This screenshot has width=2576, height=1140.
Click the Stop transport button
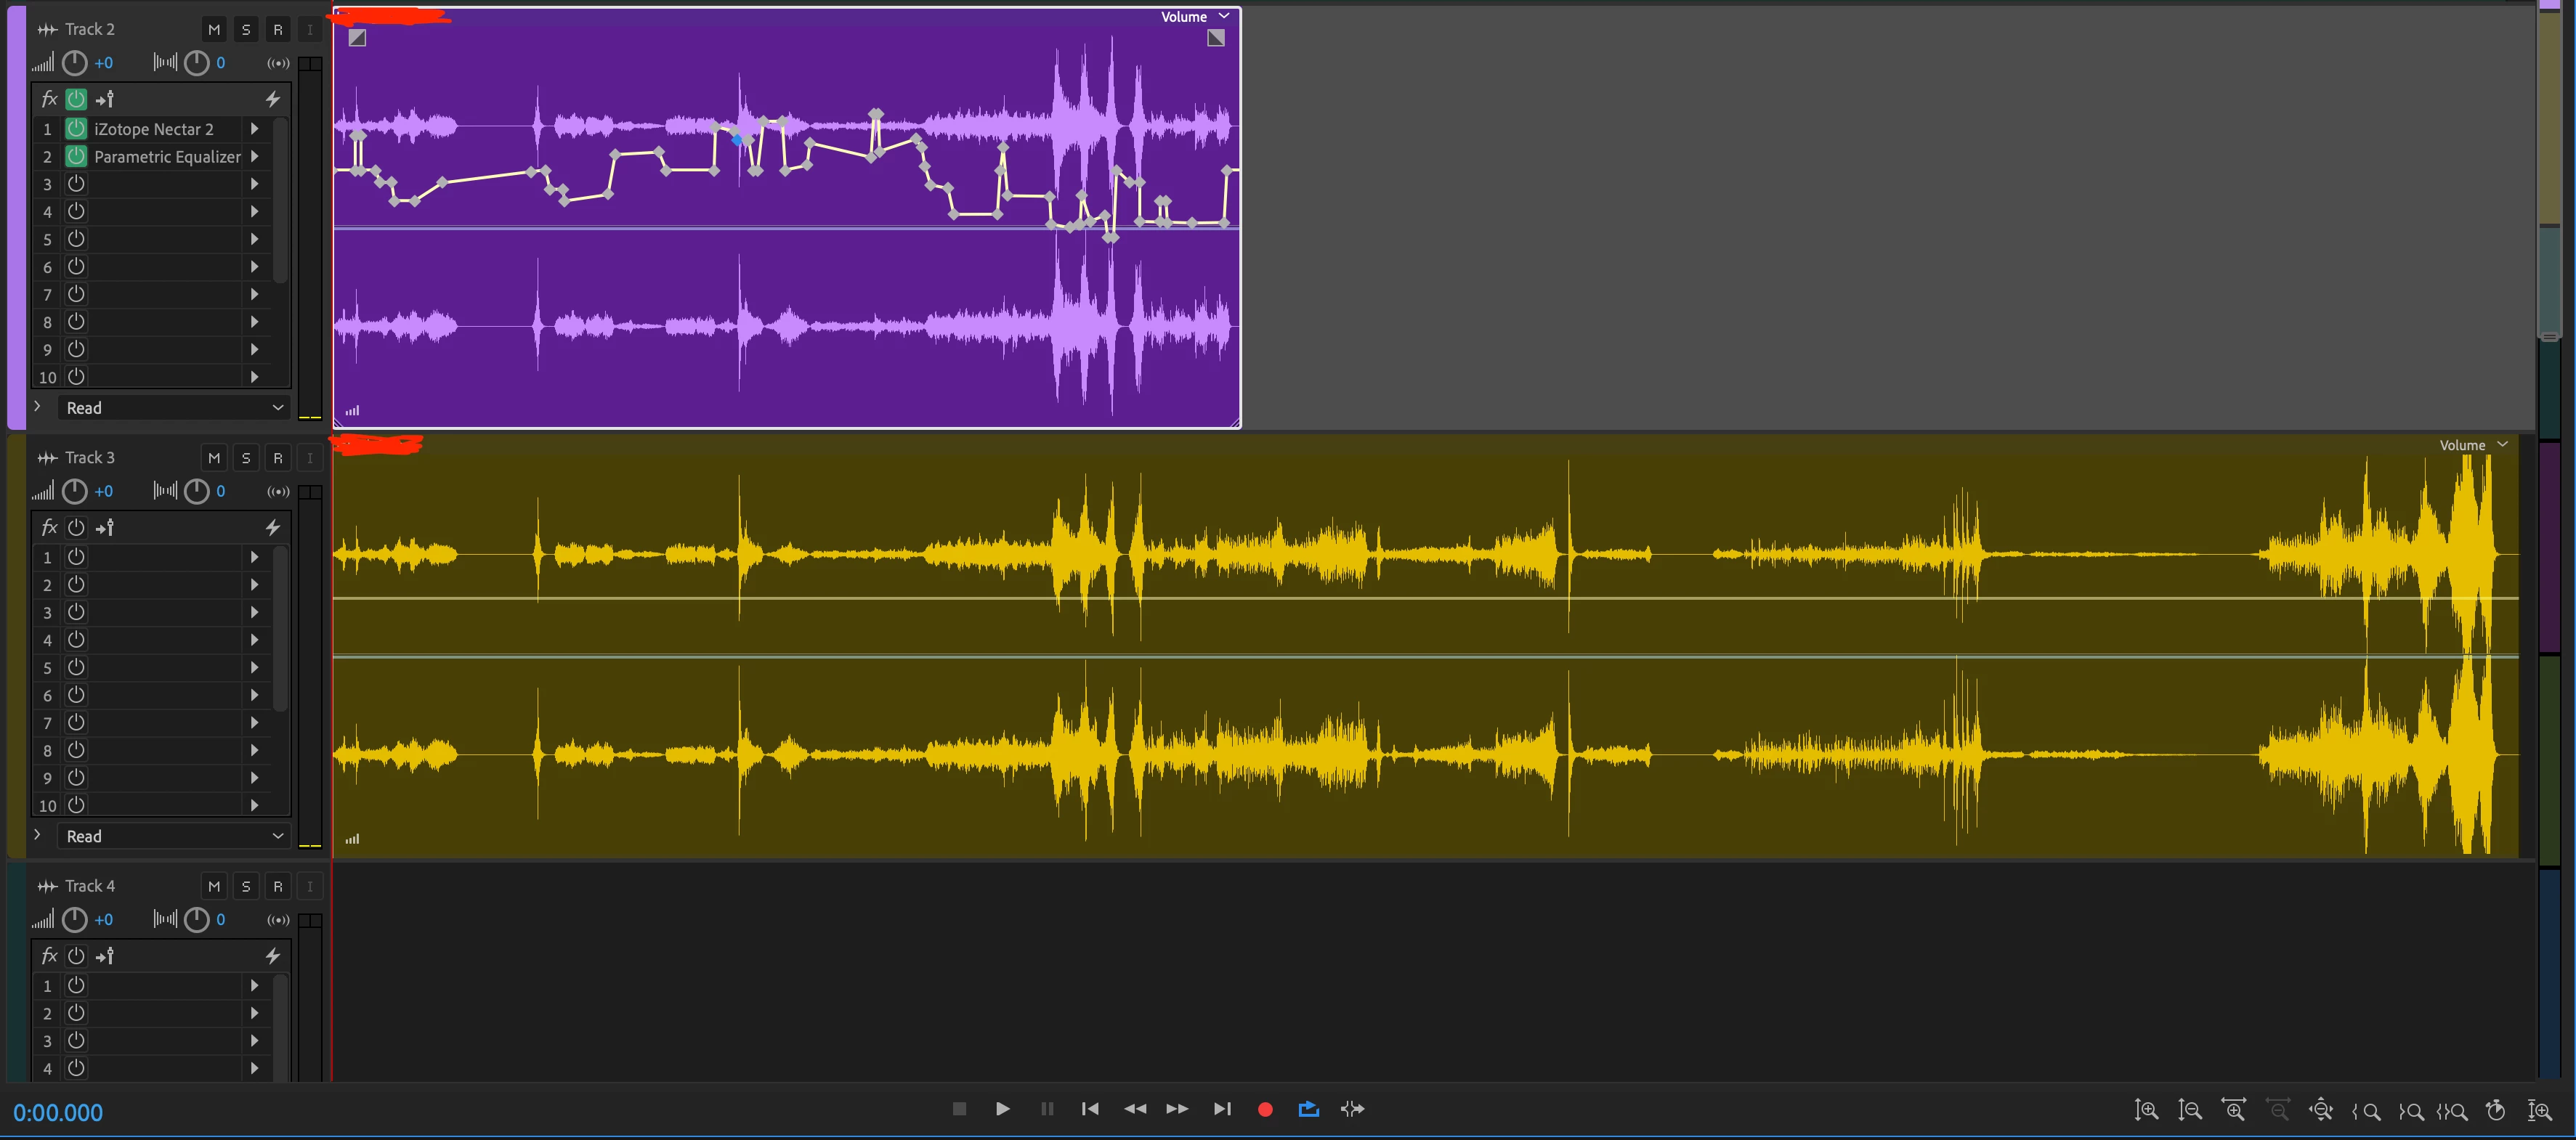click(x=959, y=1109)
